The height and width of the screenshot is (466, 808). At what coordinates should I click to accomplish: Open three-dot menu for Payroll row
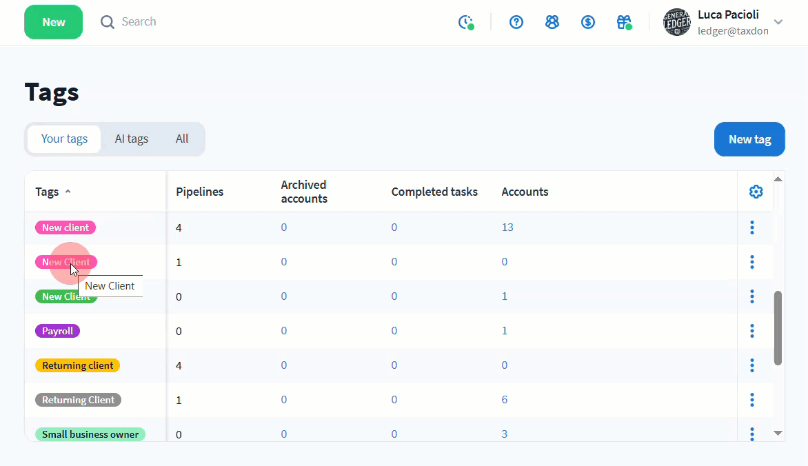[752, 331]
